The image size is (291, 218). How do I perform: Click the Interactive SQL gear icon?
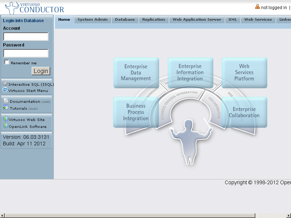[x=5, y=84]
